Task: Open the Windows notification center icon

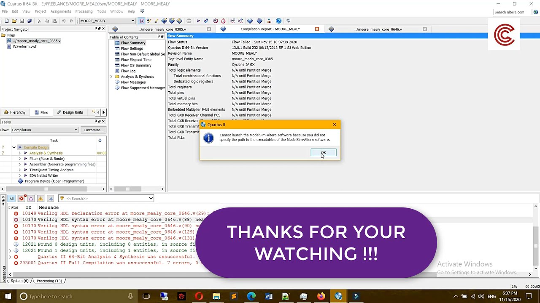Action: click(x=529, y=296)
